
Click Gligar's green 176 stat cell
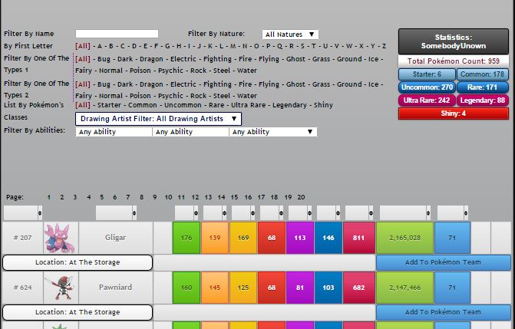point(186,238)
